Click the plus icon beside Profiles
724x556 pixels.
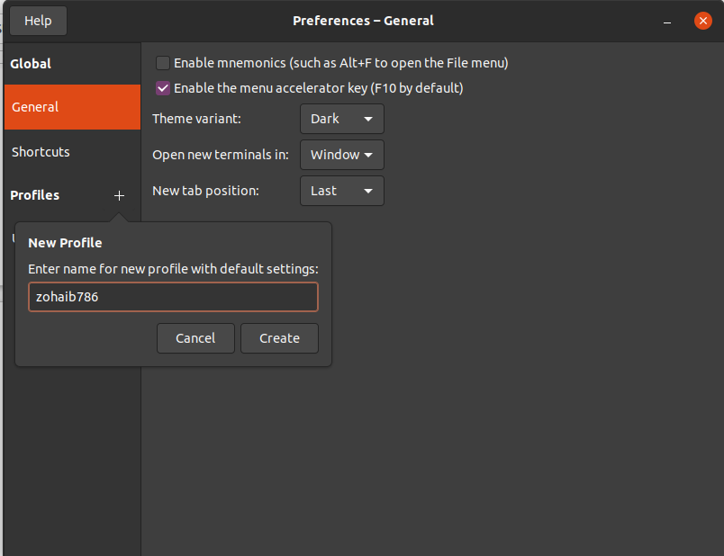[x=119, y=195]
